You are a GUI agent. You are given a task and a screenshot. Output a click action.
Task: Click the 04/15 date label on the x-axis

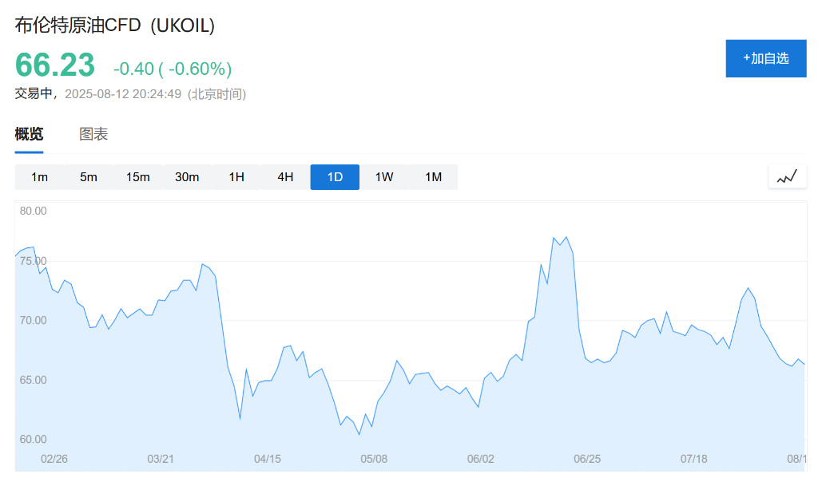click(268, 459)
